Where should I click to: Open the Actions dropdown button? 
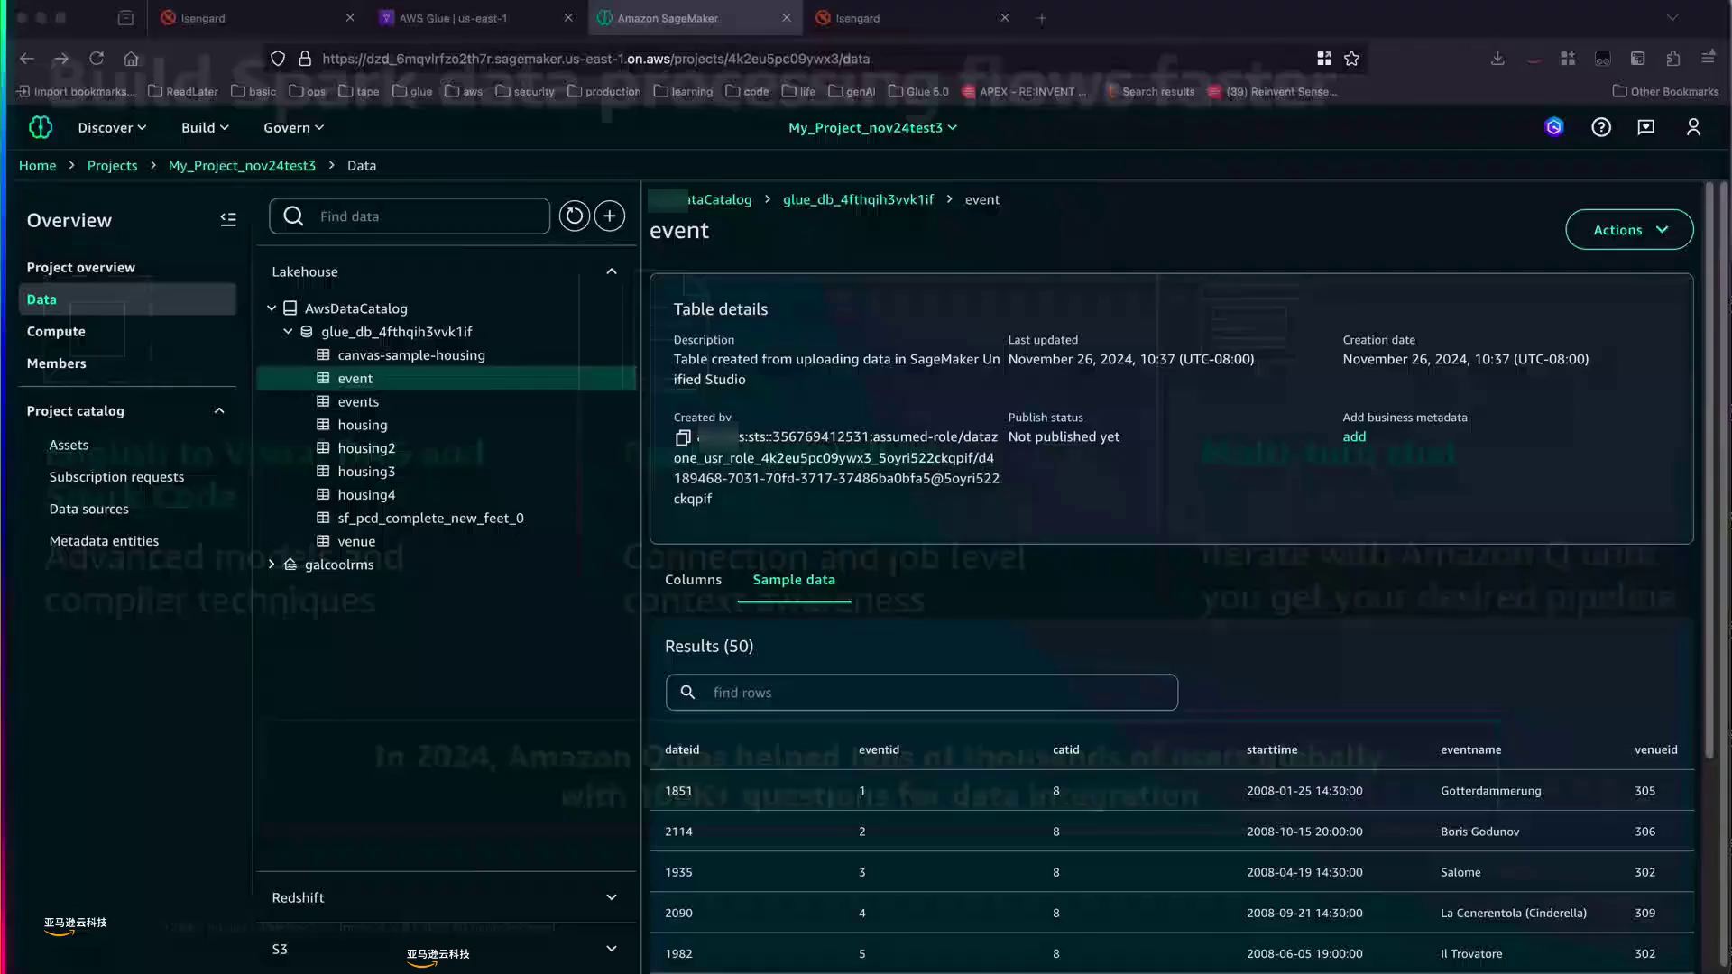(1629, 230)
